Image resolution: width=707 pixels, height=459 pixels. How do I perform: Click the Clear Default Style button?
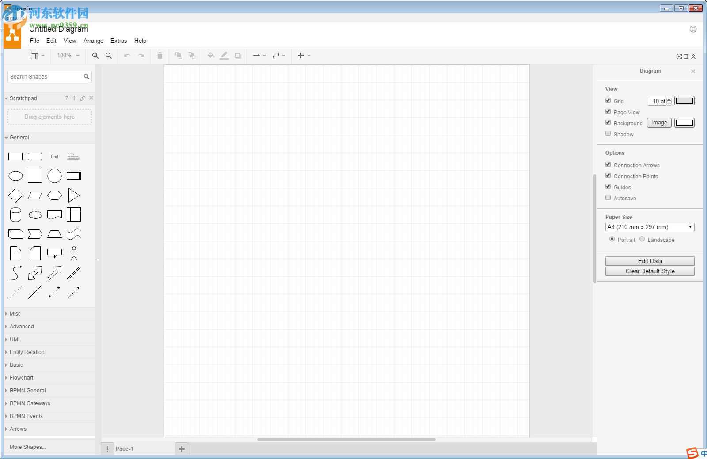650,271
